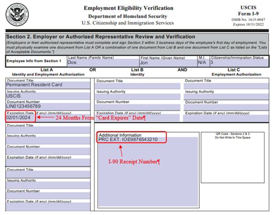Select the M.I. field showing N/A

(x=203, y=63)
